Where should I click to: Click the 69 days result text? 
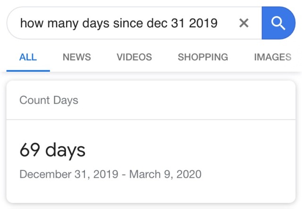pos(52,150)
